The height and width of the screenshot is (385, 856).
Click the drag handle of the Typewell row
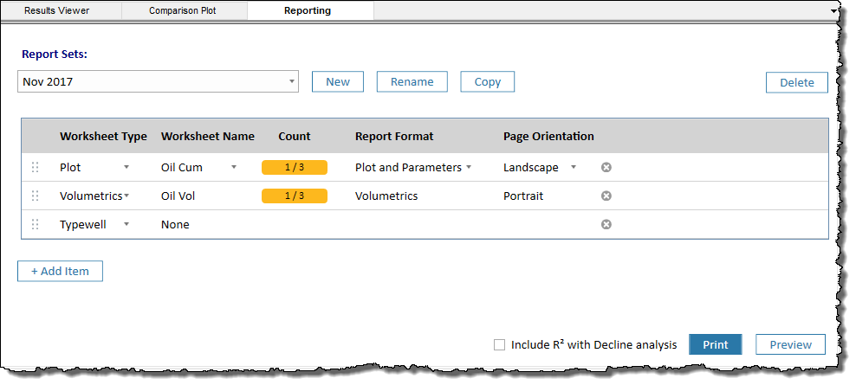pos(36,225)
